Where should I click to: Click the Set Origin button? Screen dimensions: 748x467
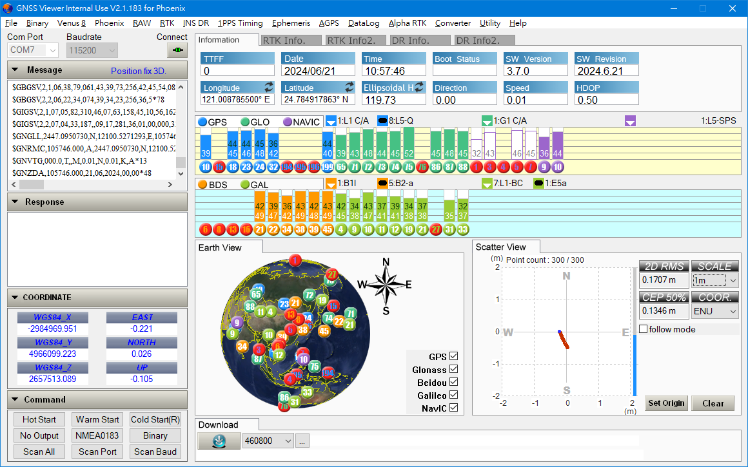(666, 404)
